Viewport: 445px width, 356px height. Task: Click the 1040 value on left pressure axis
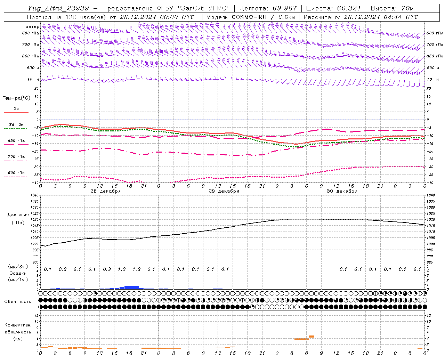pos(35,195)
